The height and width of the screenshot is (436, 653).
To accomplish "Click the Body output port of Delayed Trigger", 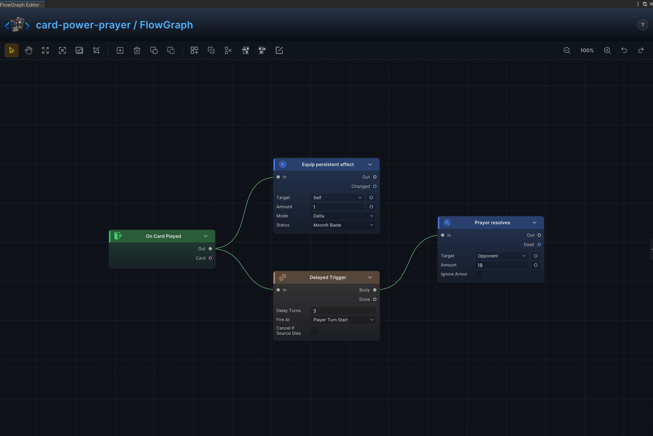I will point(375,290).
